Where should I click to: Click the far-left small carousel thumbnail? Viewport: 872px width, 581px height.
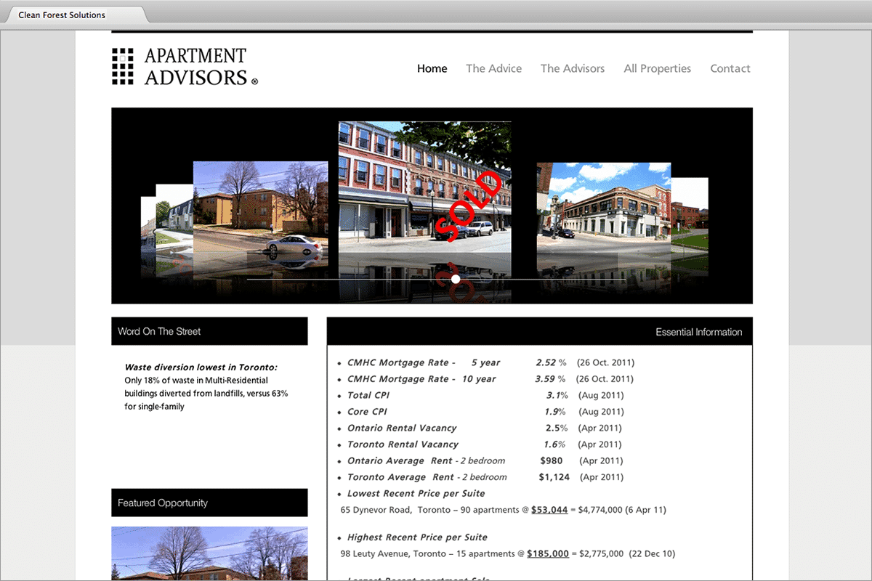pos(148,225)
